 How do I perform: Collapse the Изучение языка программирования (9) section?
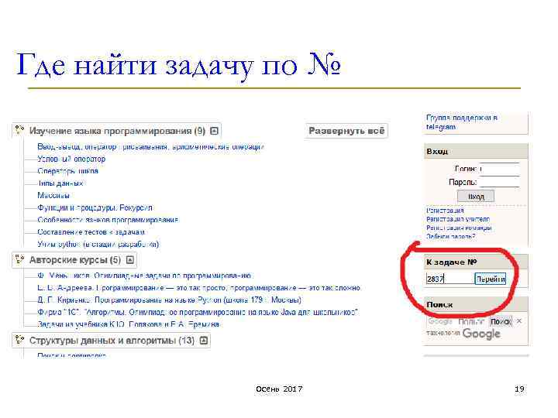(x=214, y=131)
